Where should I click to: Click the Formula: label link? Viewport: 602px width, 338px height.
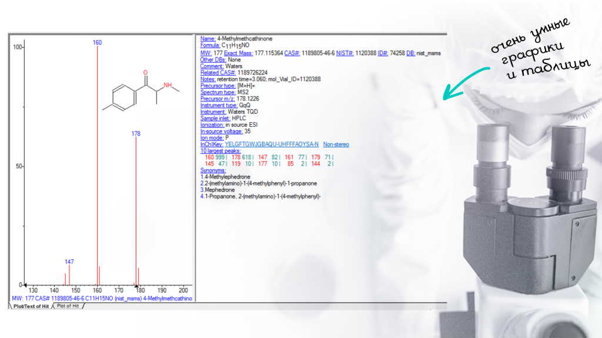point(210,45)
